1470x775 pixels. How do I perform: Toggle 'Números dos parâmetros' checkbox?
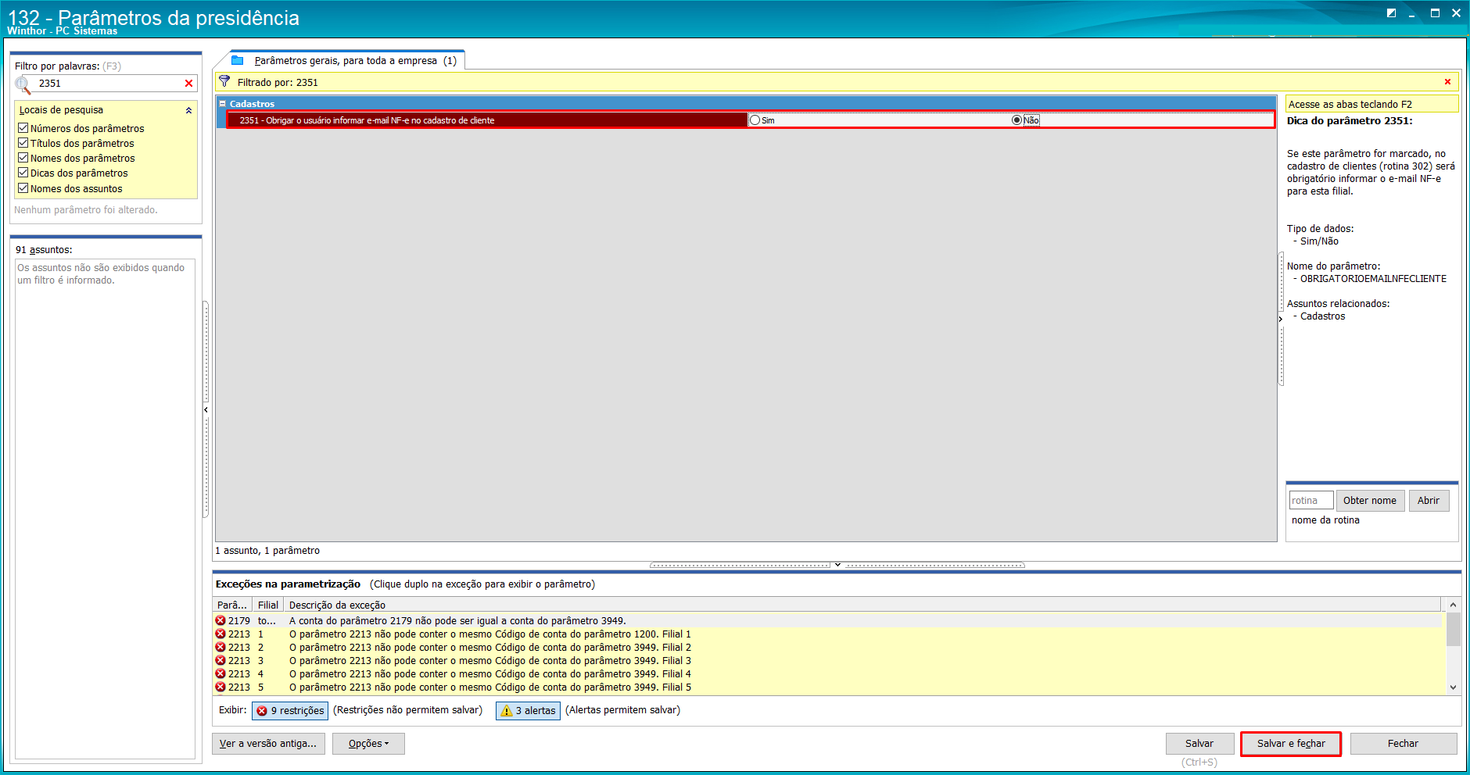coord(23,128)
